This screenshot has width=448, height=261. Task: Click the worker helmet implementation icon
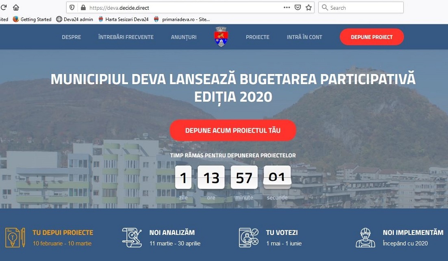tap(365, 237)
